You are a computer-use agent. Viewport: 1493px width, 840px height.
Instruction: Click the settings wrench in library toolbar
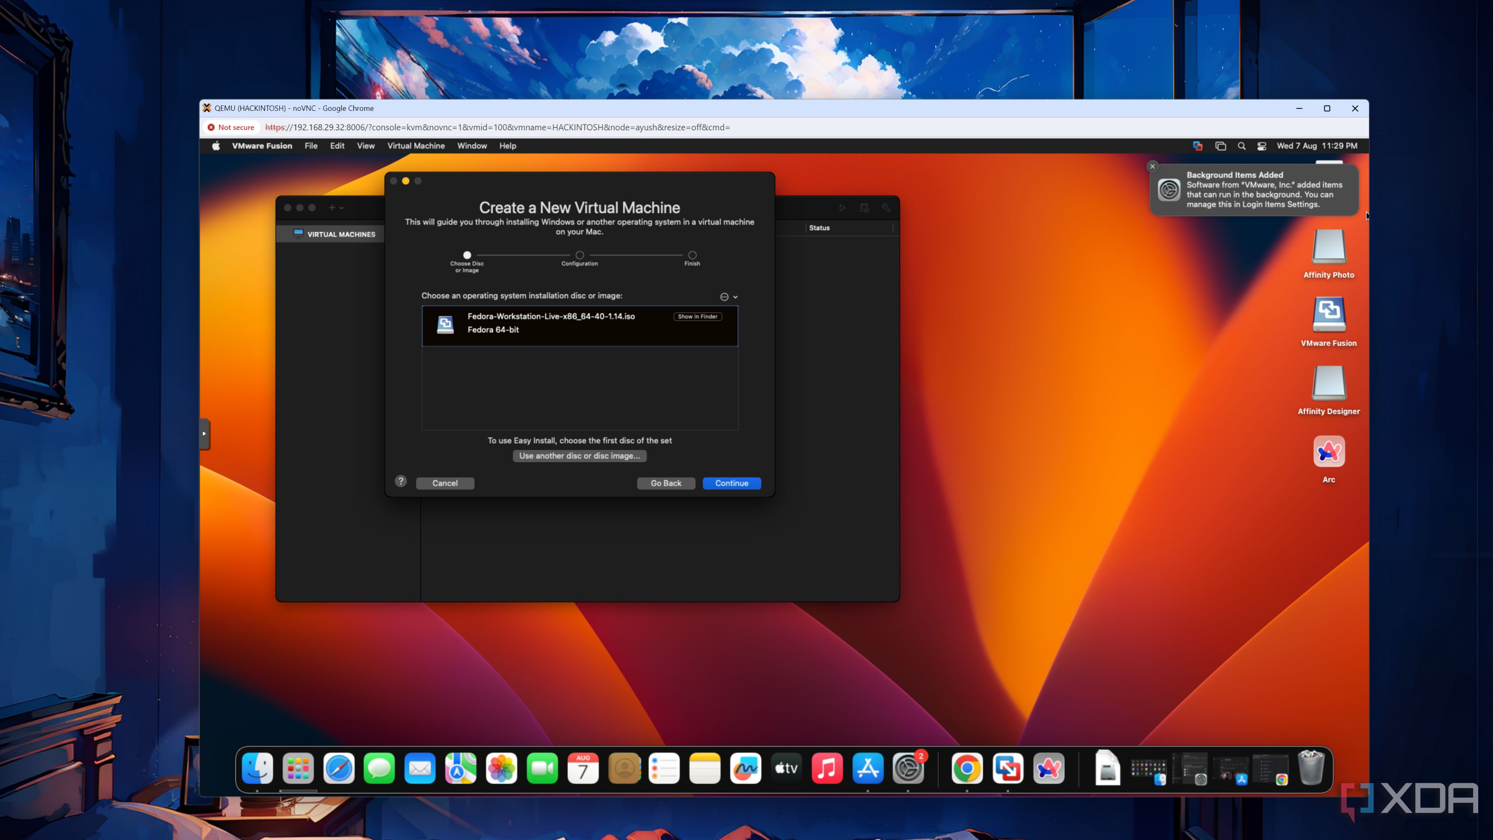886,208
